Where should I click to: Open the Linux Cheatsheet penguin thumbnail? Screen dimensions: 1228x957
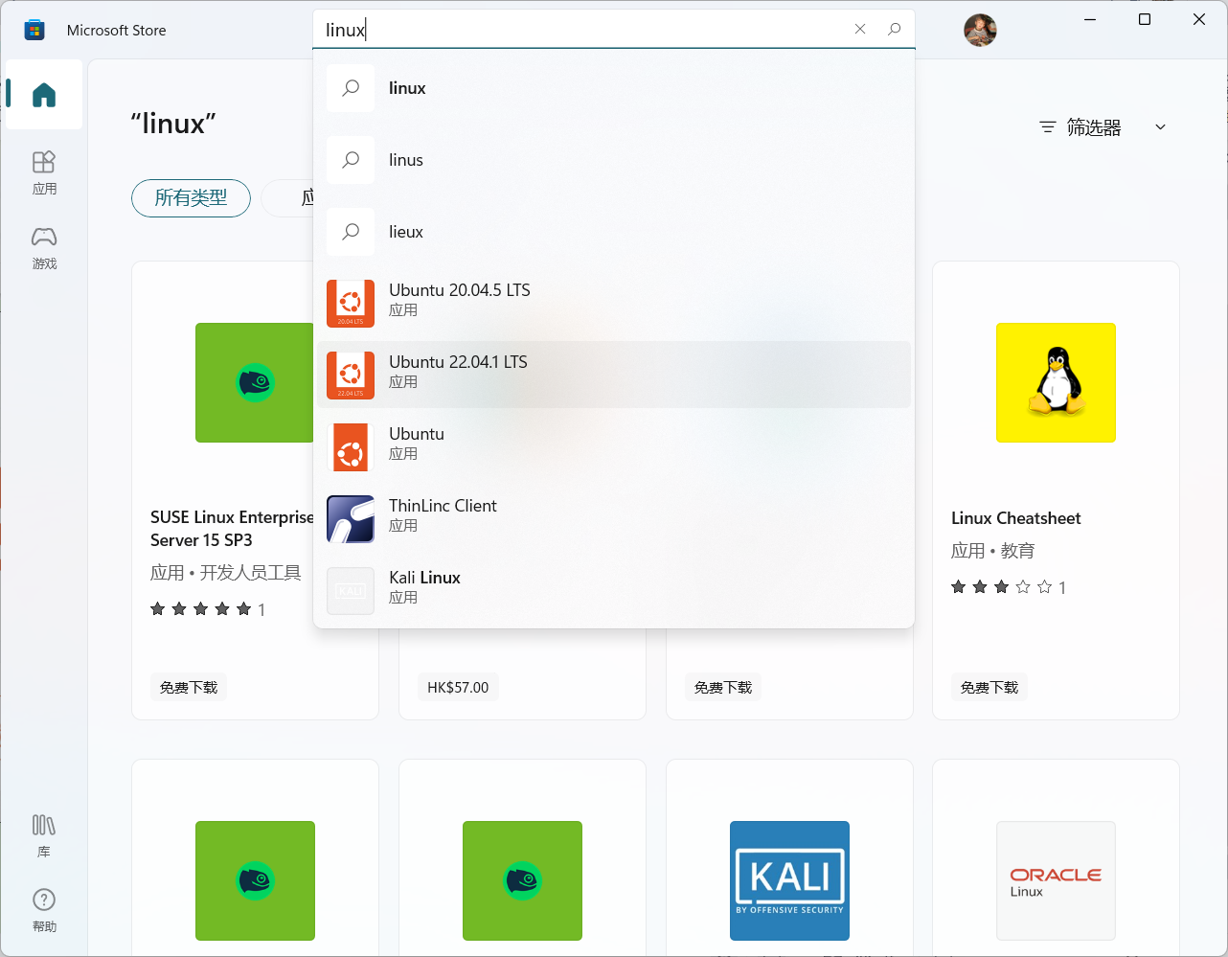1056,382
